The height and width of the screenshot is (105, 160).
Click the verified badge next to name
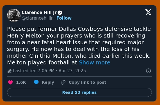pos(60,13)
